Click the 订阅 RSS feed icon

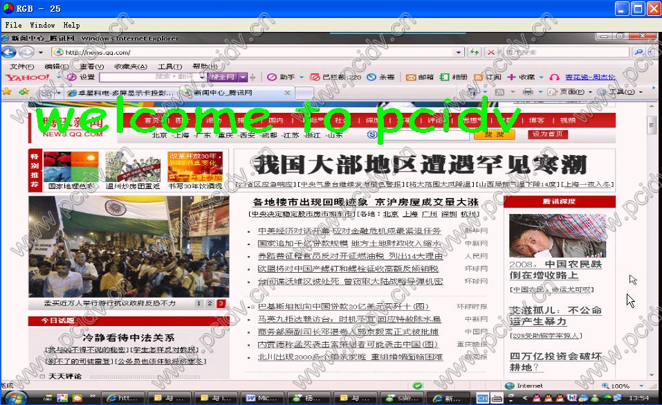click(479, 77)
